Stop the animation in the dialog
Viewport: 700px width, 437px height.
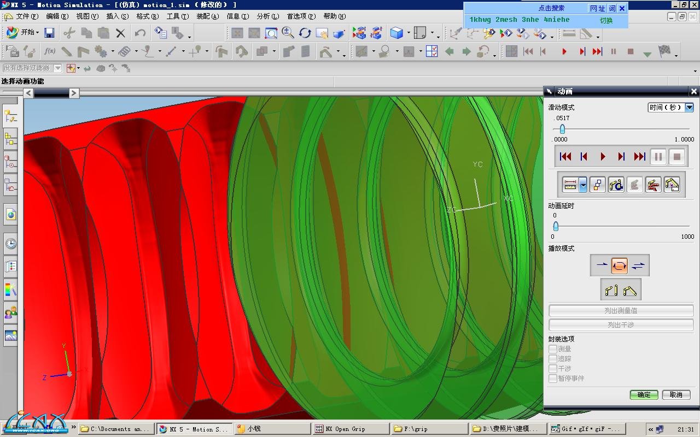pyautogui.click(x=677, y=157)
